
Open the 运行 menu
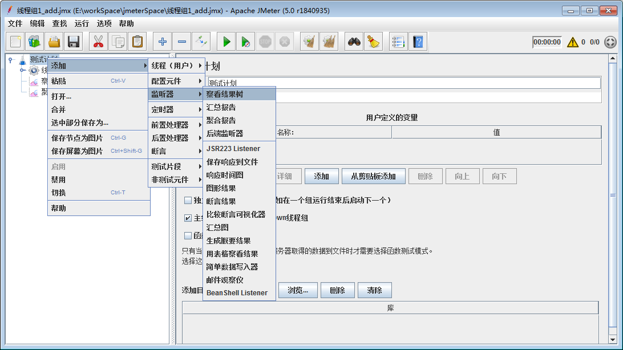[x=82, y=23]
